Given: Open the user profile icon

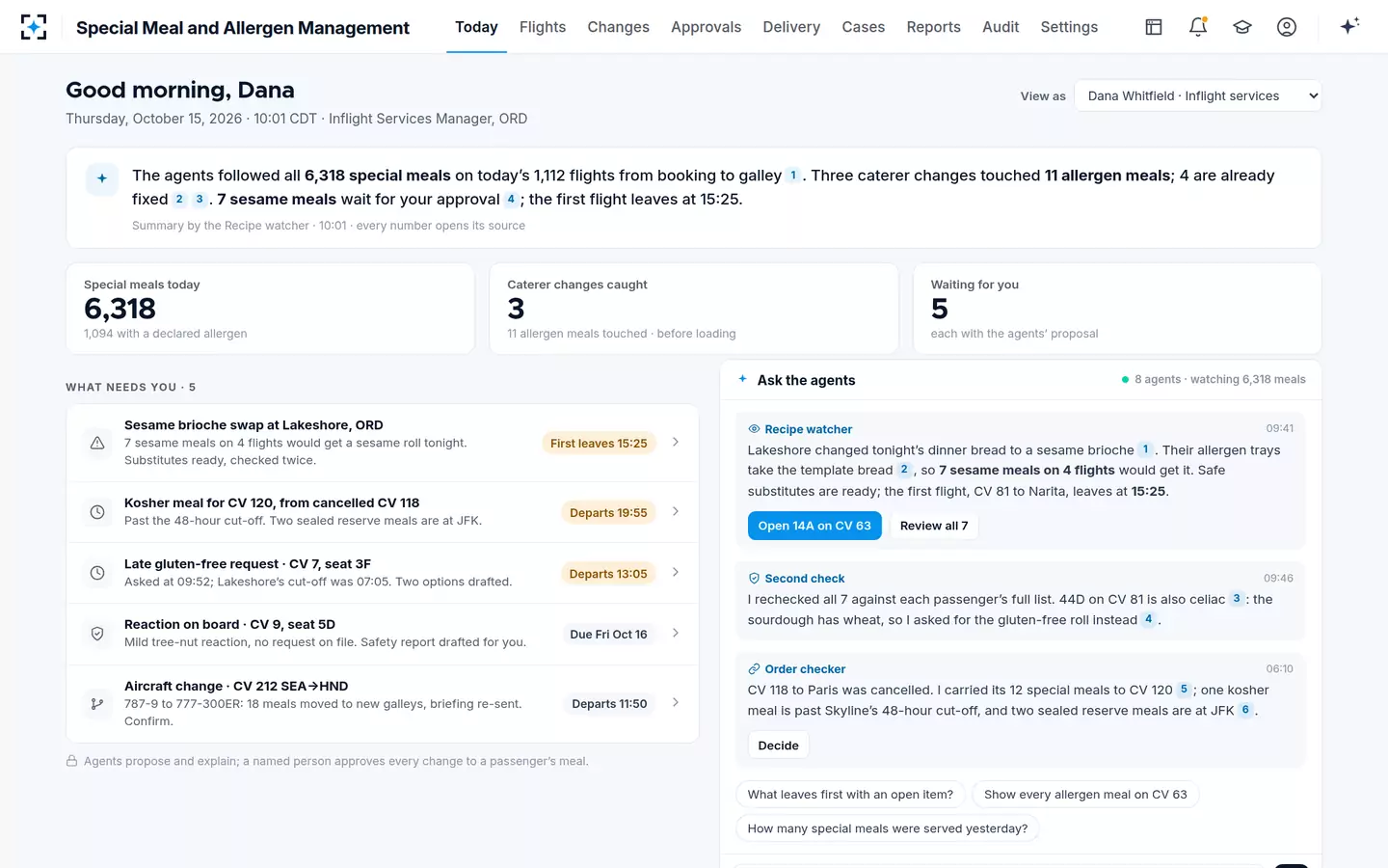Looking at the screenshot, I should 1287,27.
